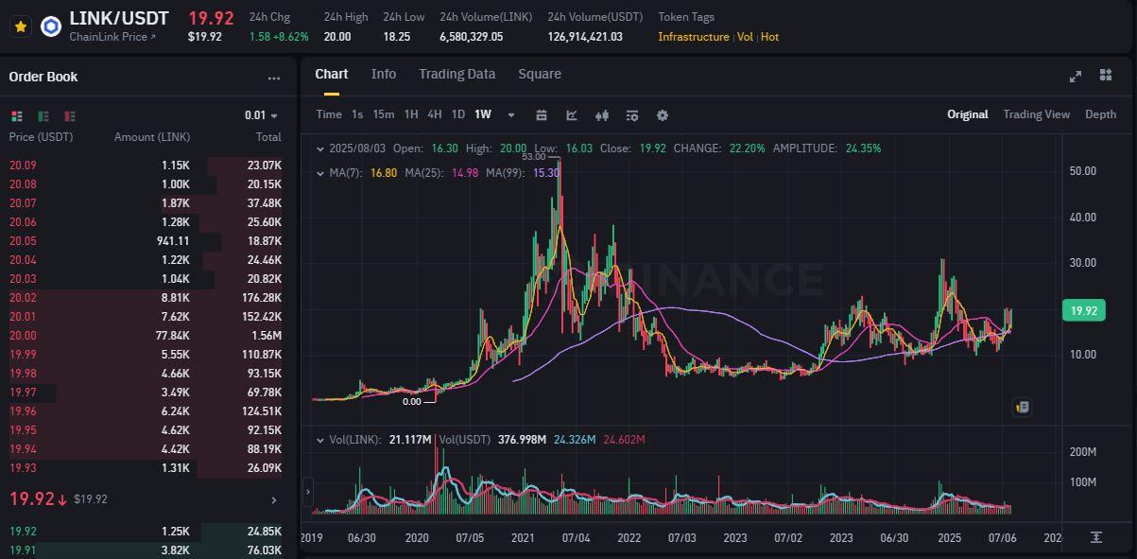Click the 176.28K total in order book

click(262, 298)
